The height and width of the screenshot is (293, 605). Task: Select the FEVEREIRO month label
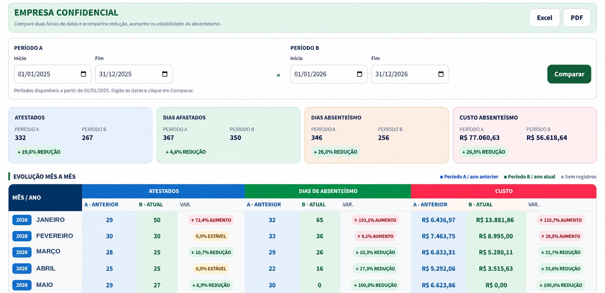pyautogui.click(x=54, y=236)
